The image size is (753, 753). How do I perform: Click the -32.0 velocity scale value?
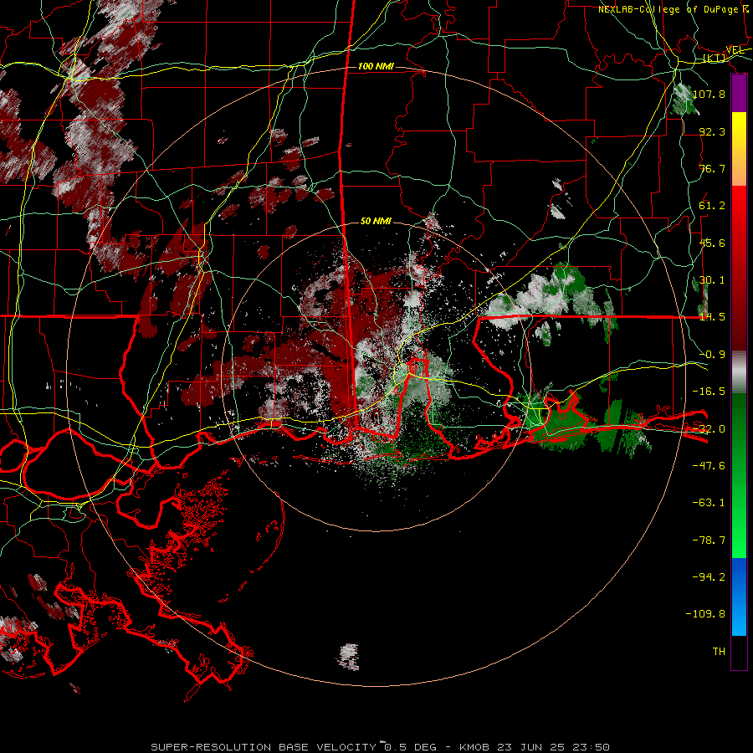click(709, 429)
